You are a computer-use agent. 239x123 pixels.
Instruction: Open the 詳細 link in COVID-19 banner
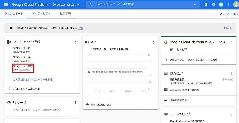(x=81, y=28)
